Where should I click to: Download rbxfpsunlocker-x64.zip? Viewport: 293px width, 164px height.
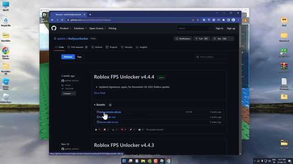tap(110, 112)
